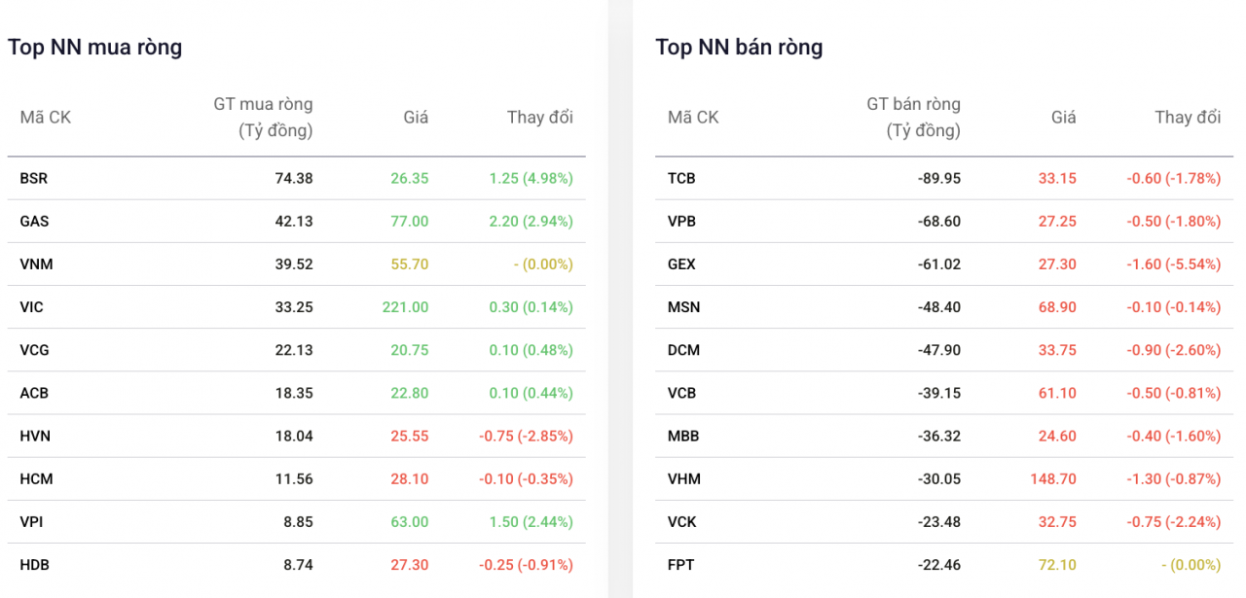The image size is (1246, 598).
Task: Click the FPT stock code
Action: coord(681,564)
